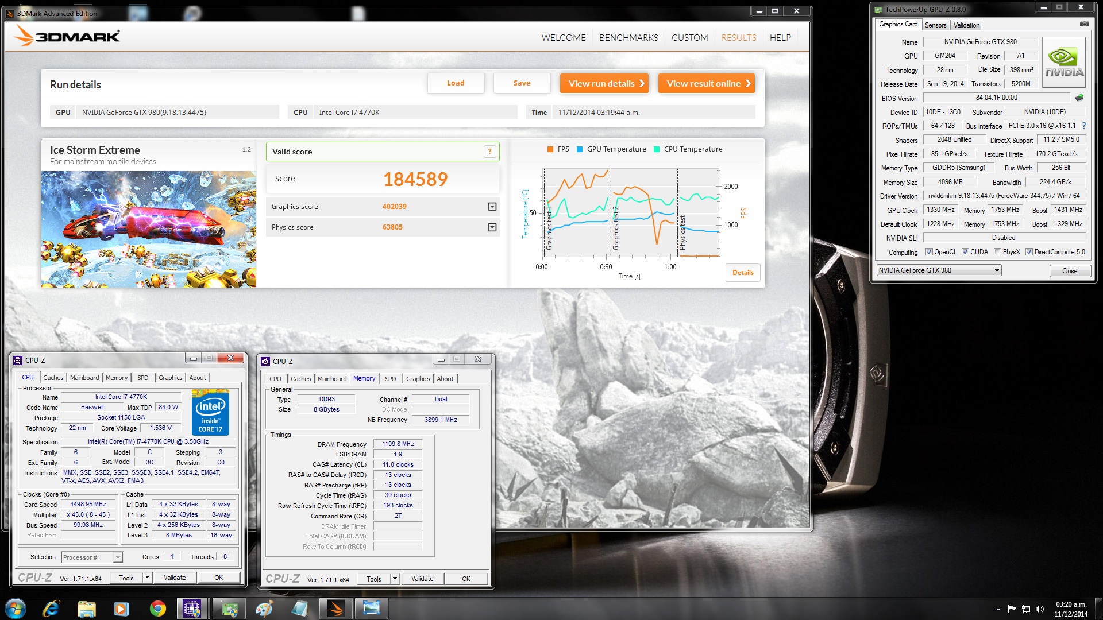Open the GPU selection dropdown in GPU-Z
The height and width of the screenshot is (620, 1103).
point(939,270)
